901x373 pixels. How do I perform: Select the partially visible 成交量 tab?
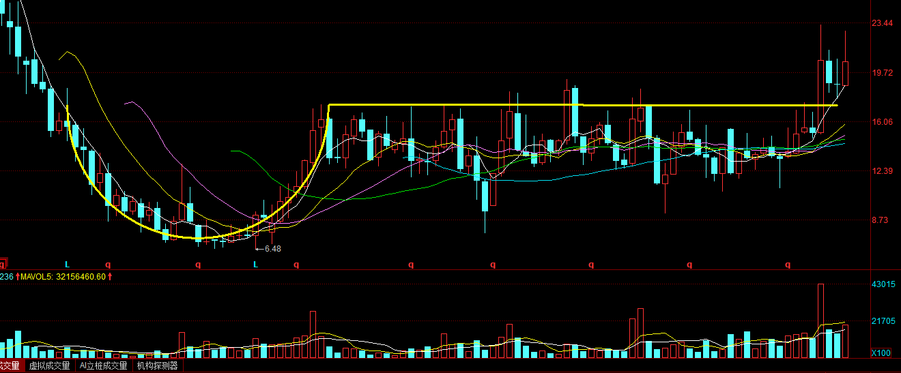pos(11,366)
